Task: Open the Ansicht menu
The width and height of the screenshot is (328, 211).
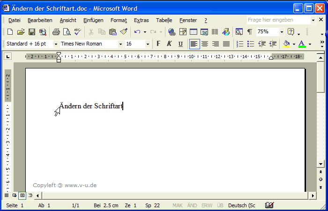Action: coord(68,20)
